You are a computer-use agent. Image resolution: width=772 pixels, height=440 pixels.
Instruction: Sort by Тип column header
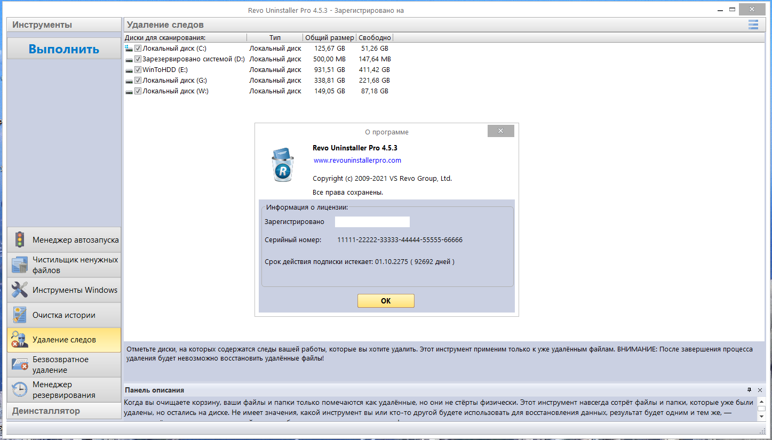[275, 37]
